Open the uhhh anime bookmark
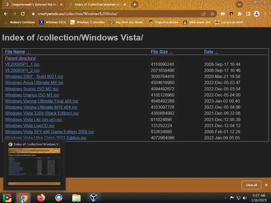The height and width of the screenshot is (203, 271). [197, 22]
